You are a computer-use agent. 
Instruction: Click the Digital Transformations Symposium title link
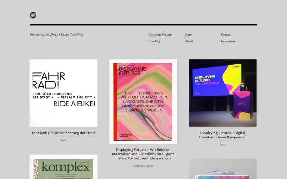[223, 135]
